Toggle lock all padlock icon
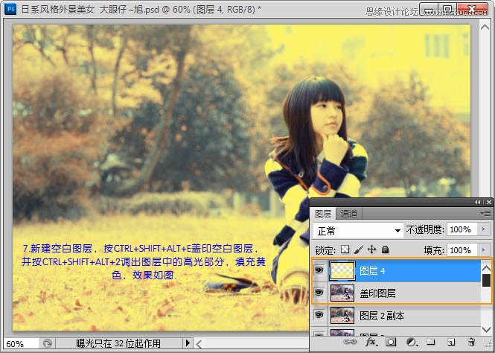Screen dimensions: 495x353 coord(385,249)
